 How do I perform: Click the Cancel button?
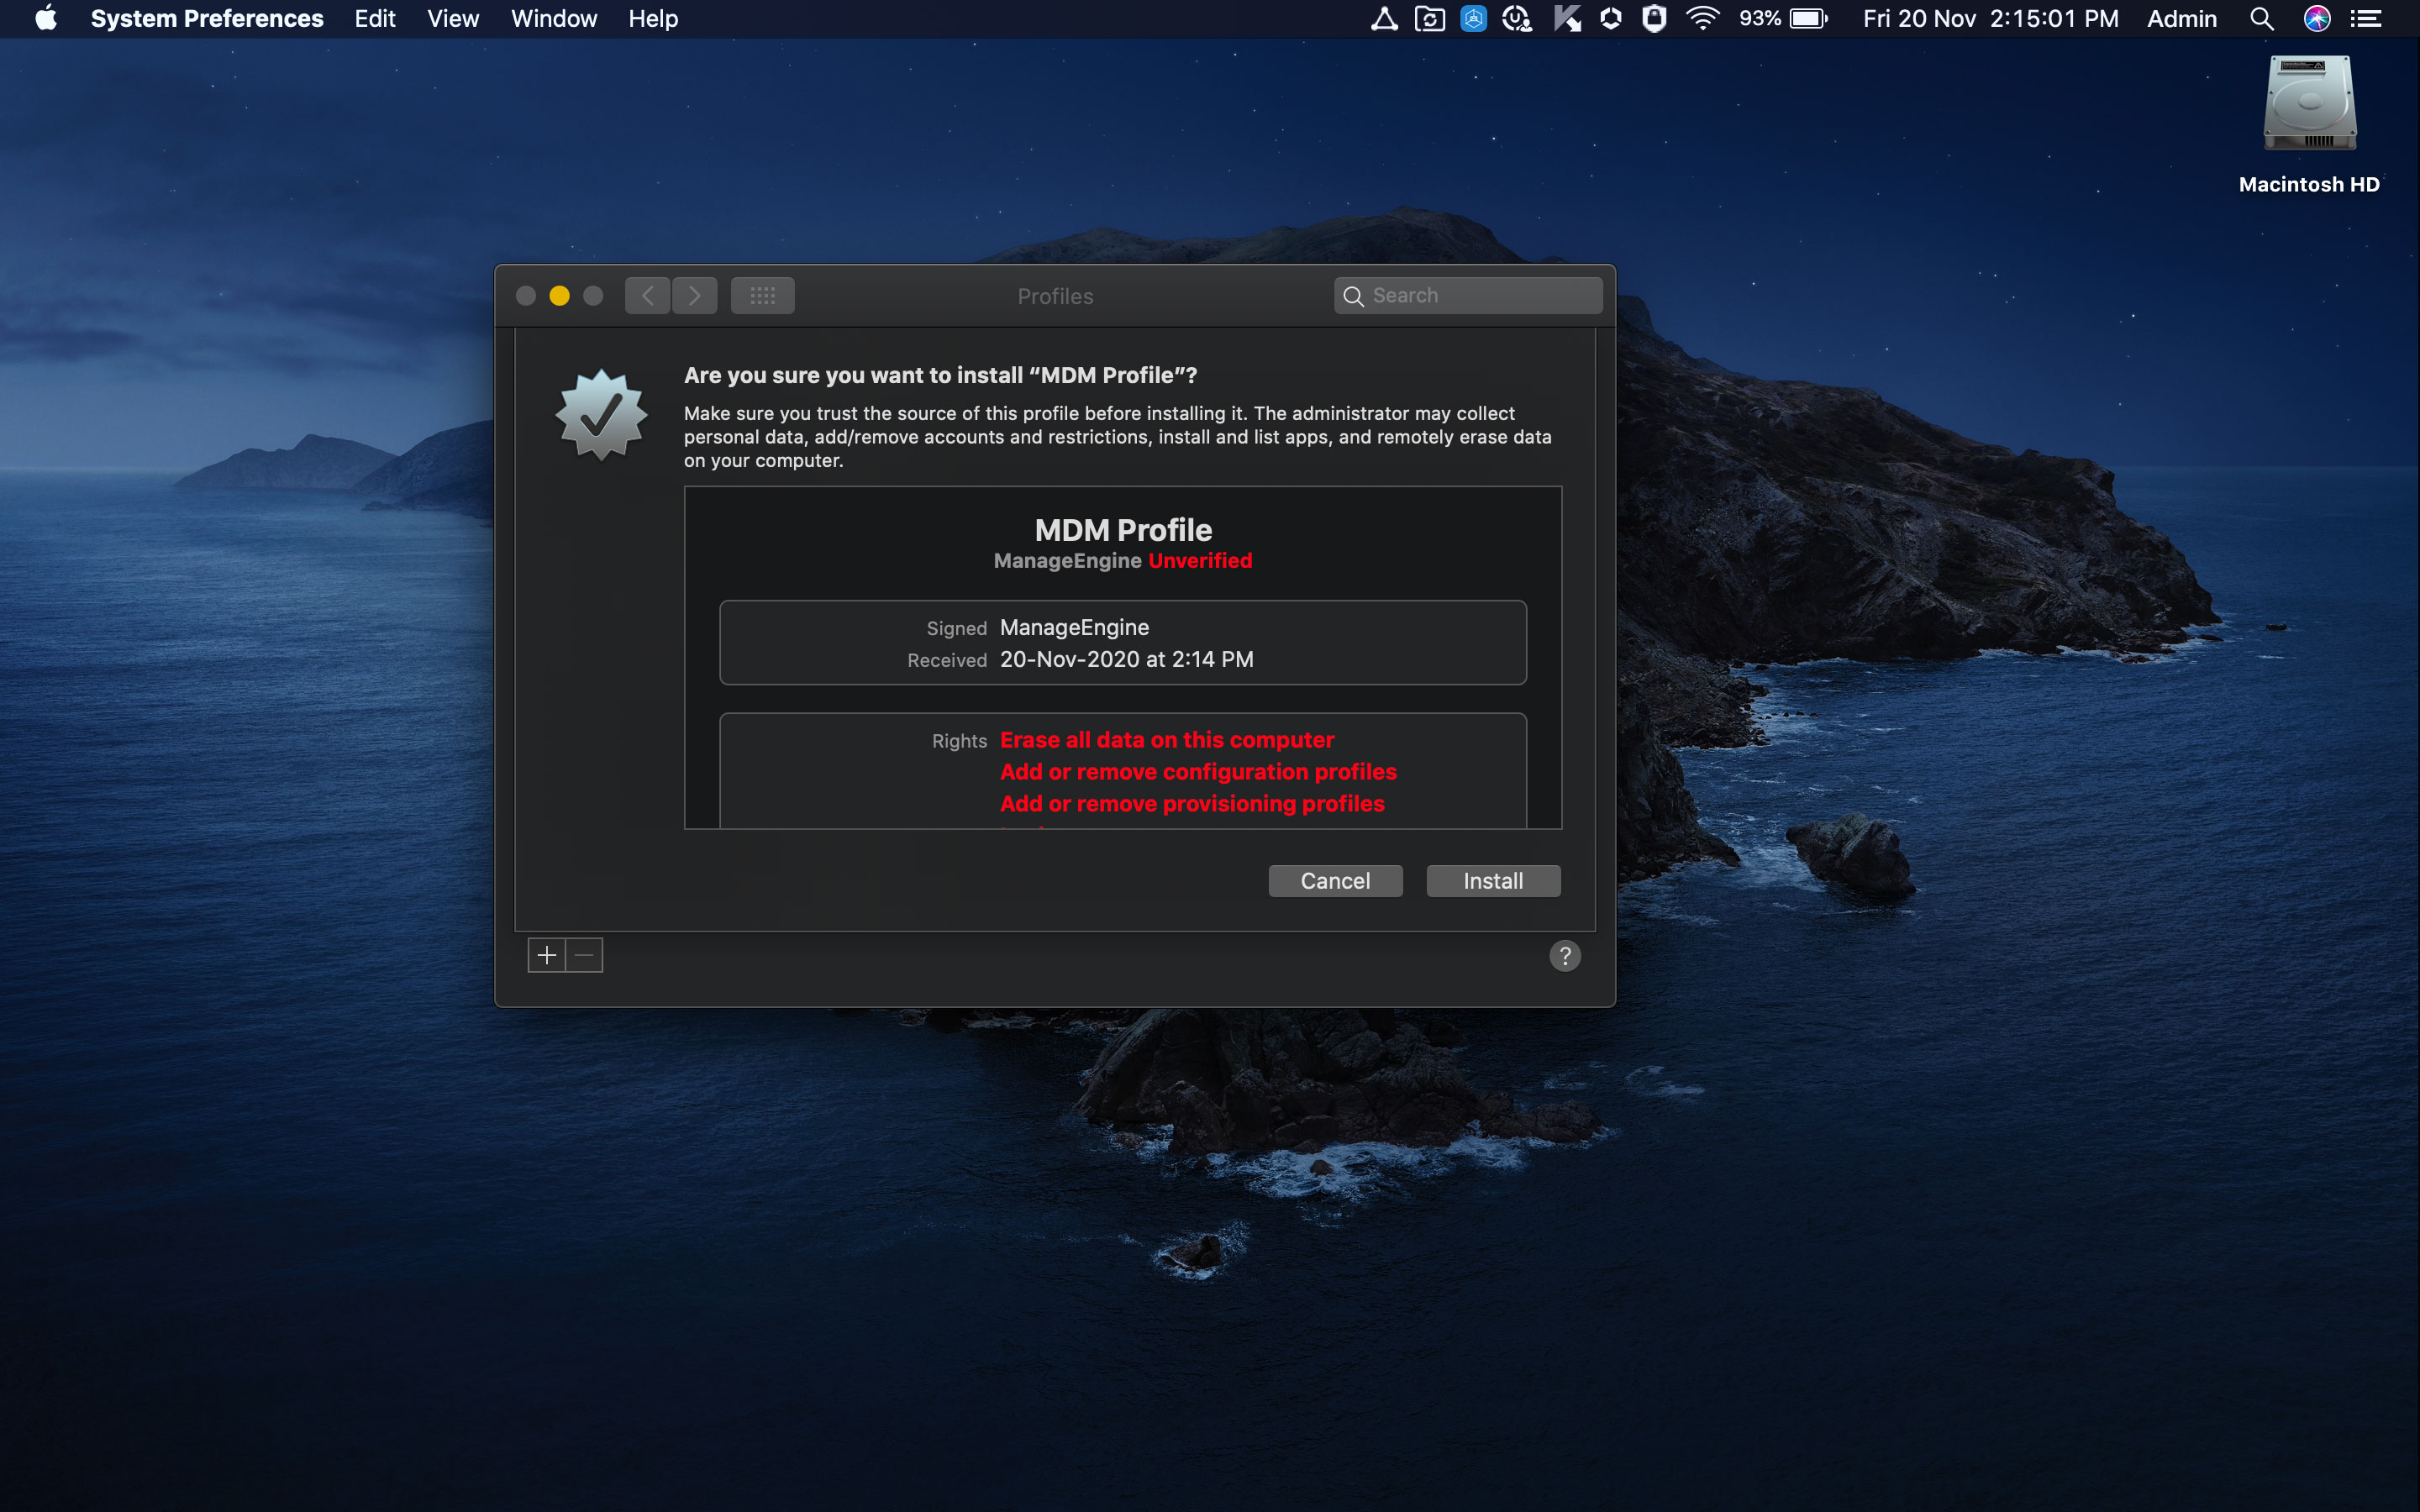point(1334,881)
